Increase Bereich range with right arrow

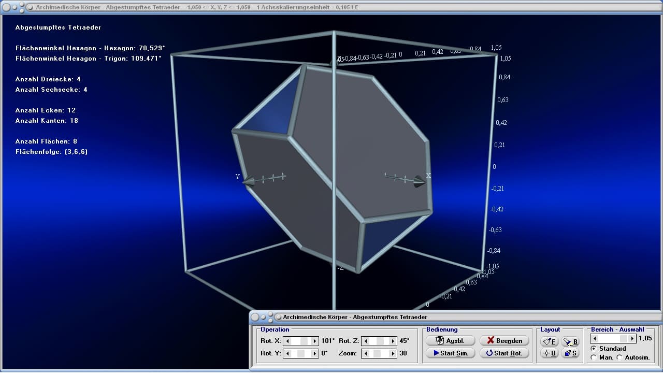click(x=632, y=338)
